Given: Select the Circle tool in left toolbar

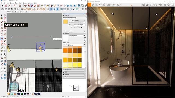Looking at the screenshot, I should pos(2,28).
